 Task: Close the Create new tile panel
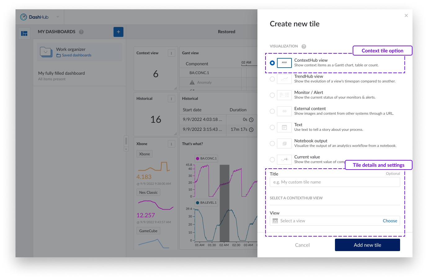click(406, 15)
